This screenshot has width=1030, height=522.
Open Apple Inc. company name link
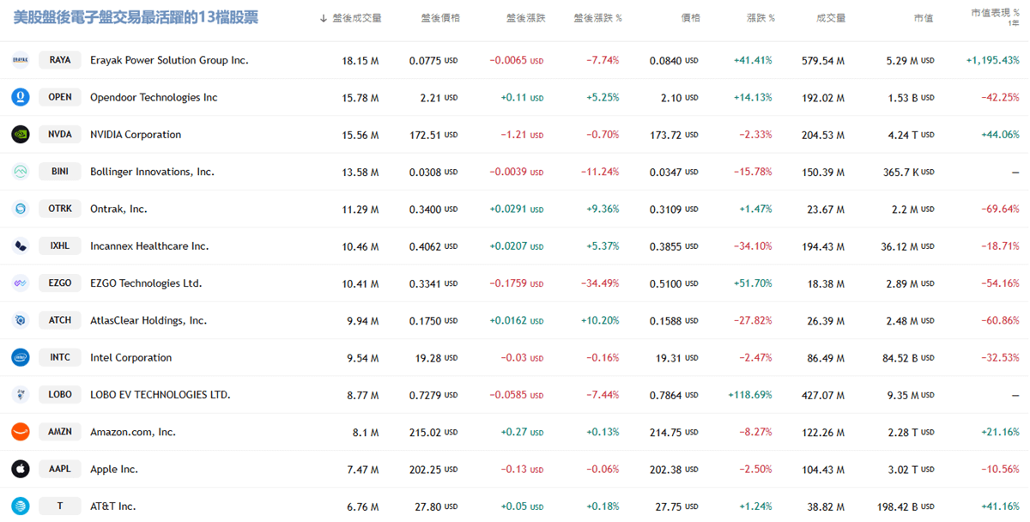pyautogui.click(x=114, y=469)
